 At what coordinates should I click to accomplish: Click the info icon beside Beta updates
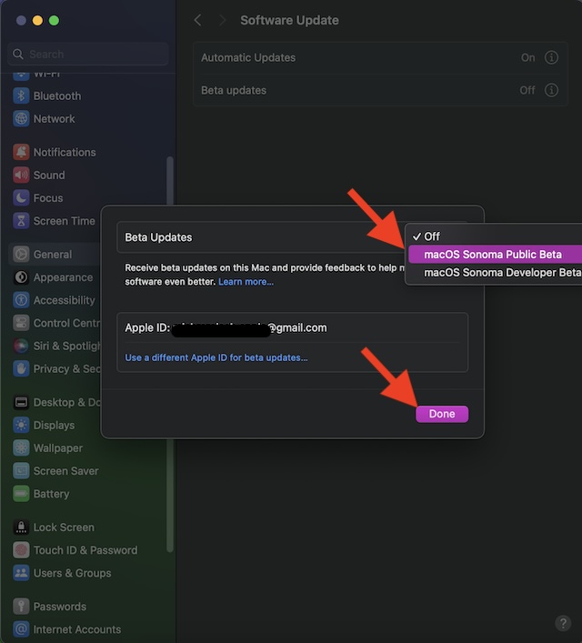551,90
